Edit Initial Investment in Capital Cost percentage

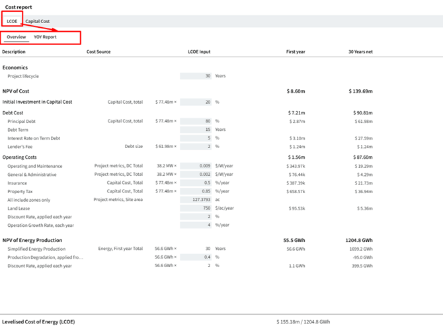point(196,103)
